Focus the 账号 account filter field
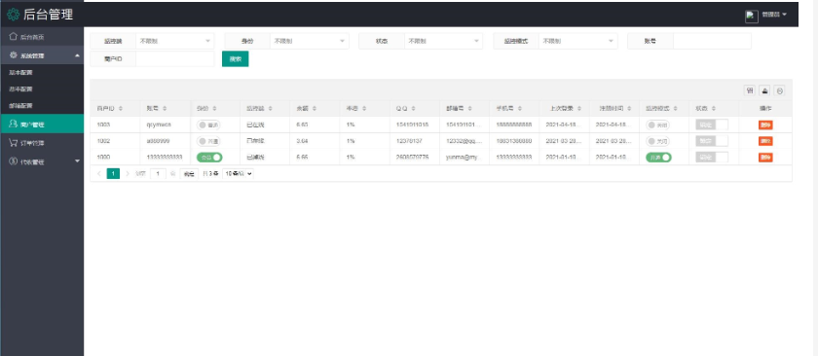This screenshot has width=818, height=356. click(x=712, y=41)
